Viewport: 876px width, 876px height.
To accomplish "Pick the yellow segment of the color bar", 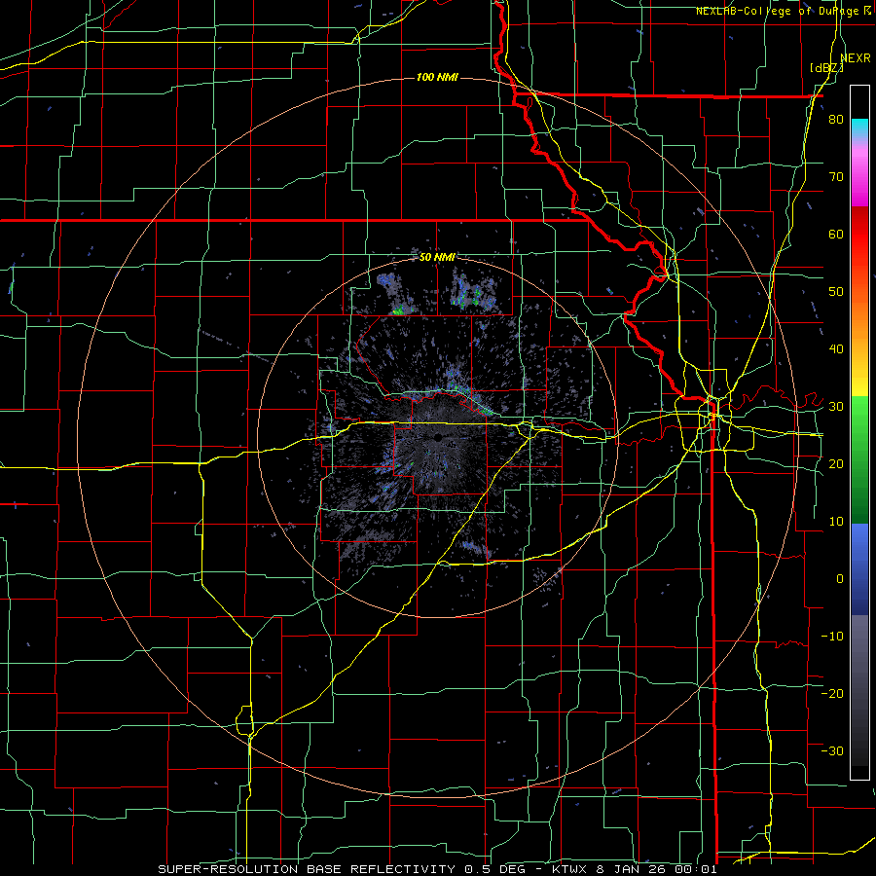I will click(859, 380).
